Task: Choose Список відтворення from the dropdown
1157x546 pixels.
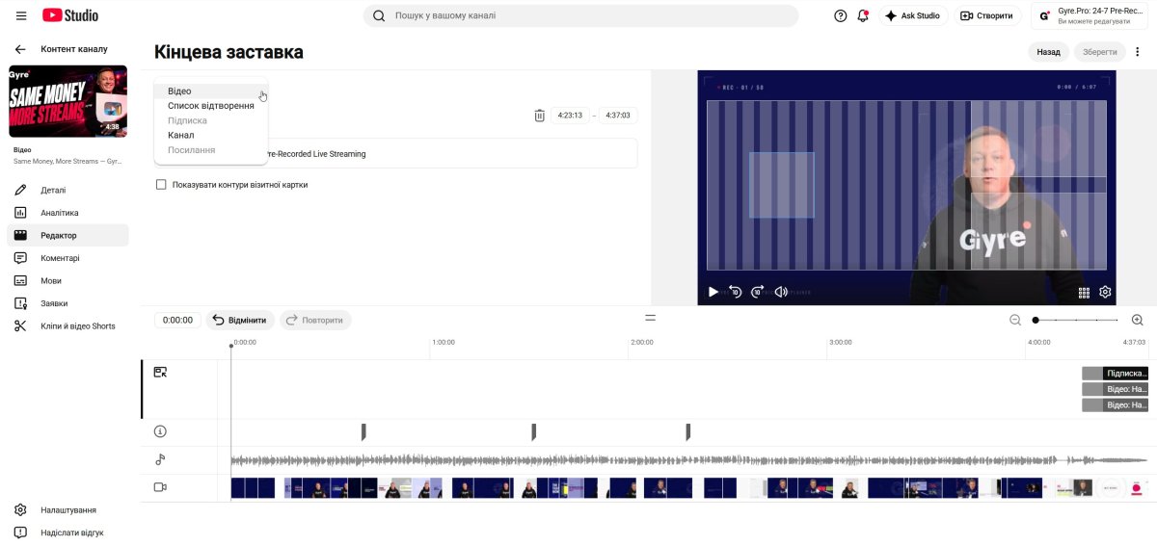Action: pos(210,106)
